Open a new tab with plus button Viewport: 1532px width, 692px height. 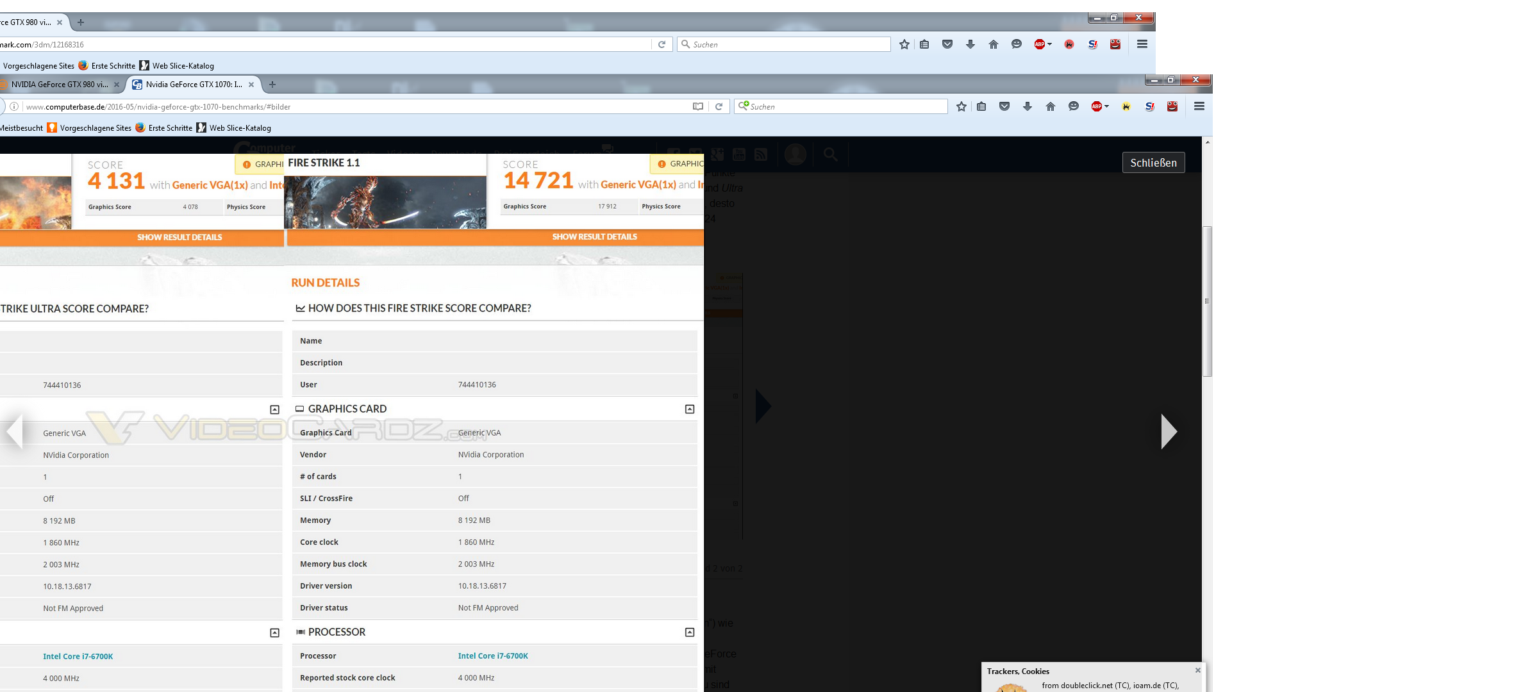[x=272, y=85]
